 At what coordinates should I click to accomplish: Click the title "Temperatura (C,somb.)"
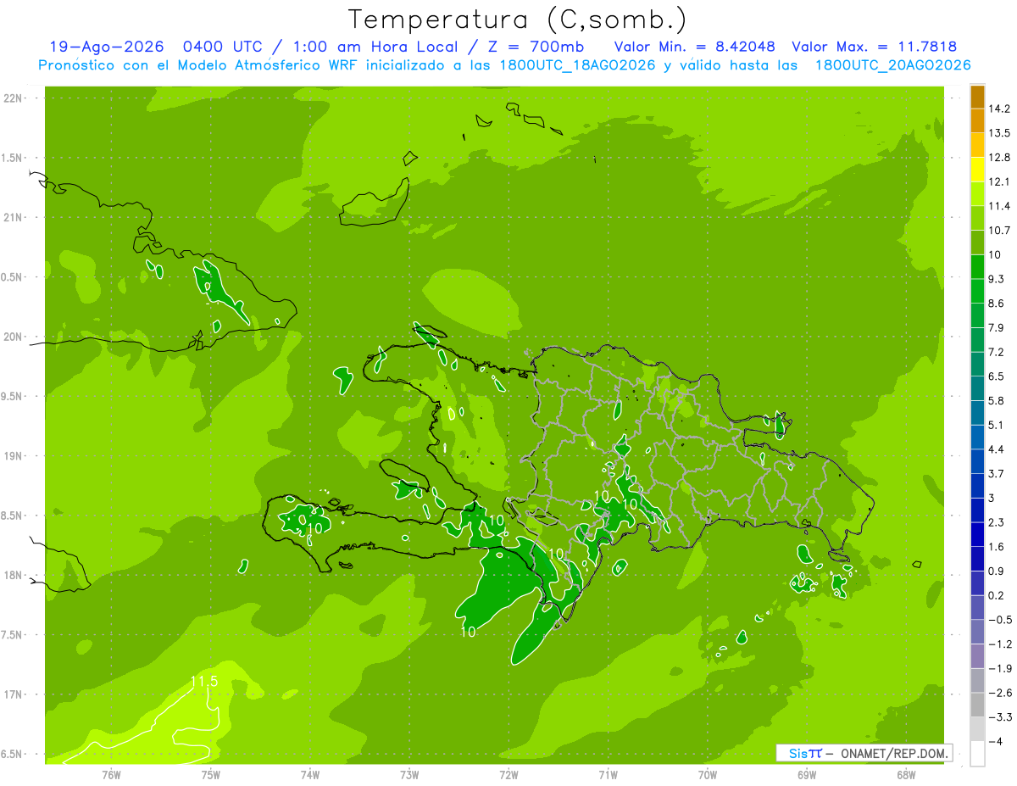(518, 20)
